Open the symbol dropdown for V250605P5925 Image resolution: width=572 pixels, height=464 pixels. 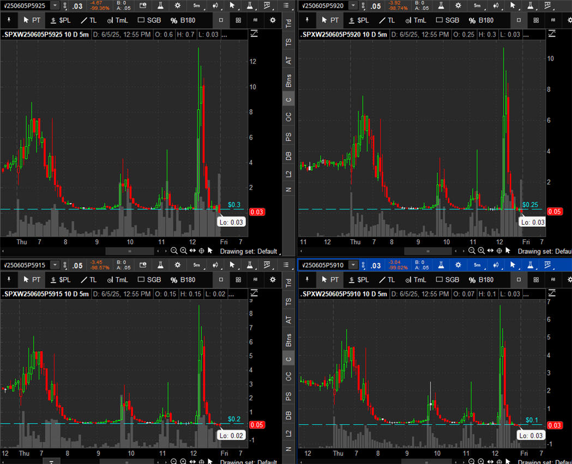[x=55, y=5]
